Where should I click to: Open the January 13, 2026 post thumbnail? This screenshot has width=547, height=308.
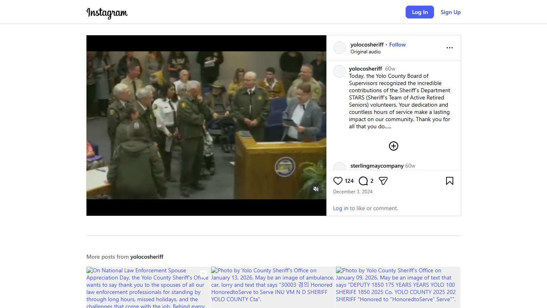point(273,287)
